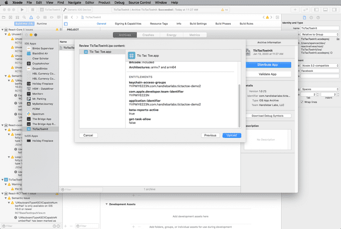Click the yellow warning icon in jump bar
The image size is (341, 229).
point(267,17)
